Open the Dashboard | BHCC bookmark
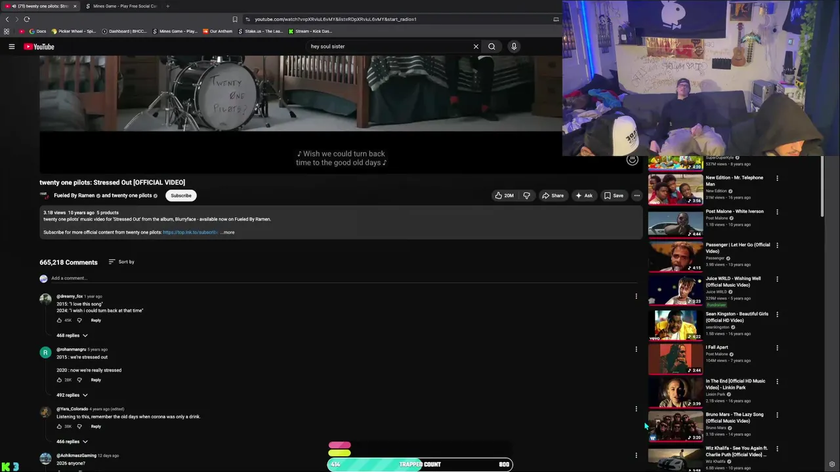 pos(124,31)
